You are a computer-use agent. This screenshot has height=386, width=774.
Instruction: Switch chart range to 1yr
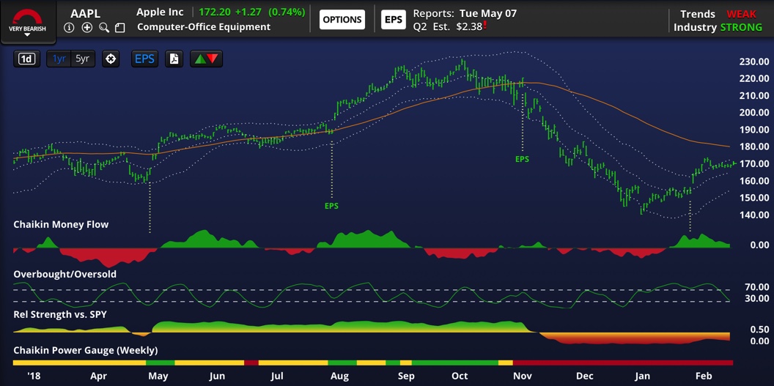(59, 59)
